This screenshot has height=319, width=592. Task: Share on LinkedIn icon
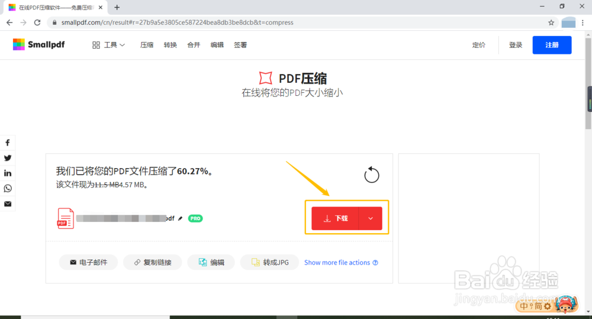tap(8, 173)
